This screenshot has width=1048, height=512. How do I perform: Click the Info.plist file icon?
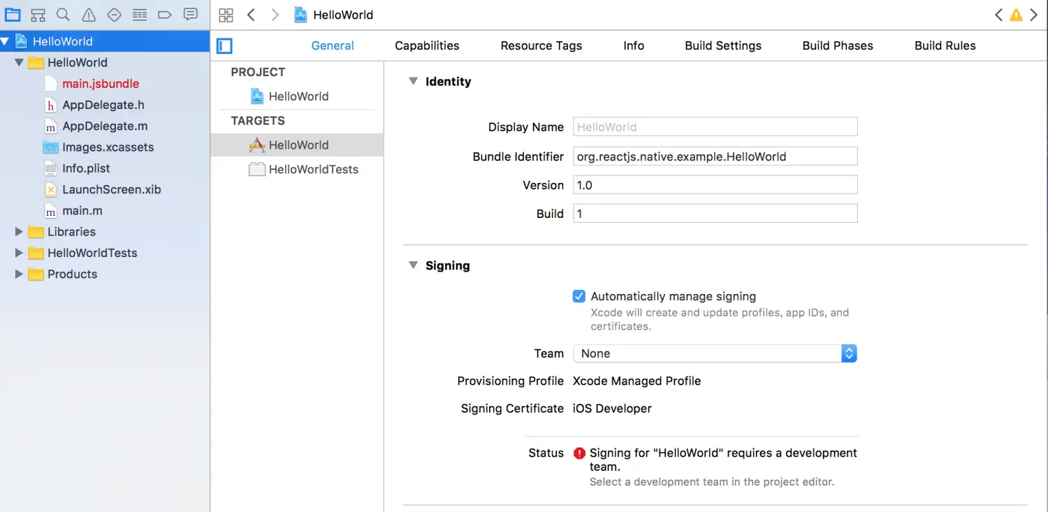[50, 168]
